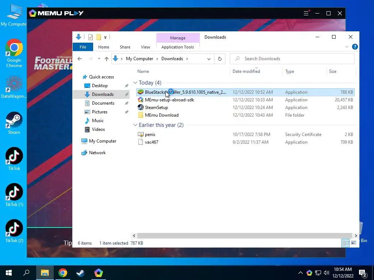Open Desktop in navigation pane
374x280 pixels.
tap(100, 86)
